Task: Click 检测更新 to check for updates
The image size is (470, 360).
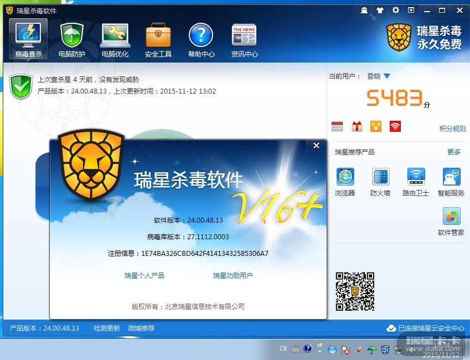Action: click(x=107, y=328)
